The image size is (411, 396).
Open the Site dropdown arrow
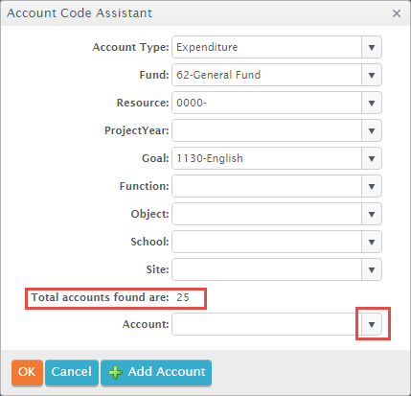click(372, 269)
